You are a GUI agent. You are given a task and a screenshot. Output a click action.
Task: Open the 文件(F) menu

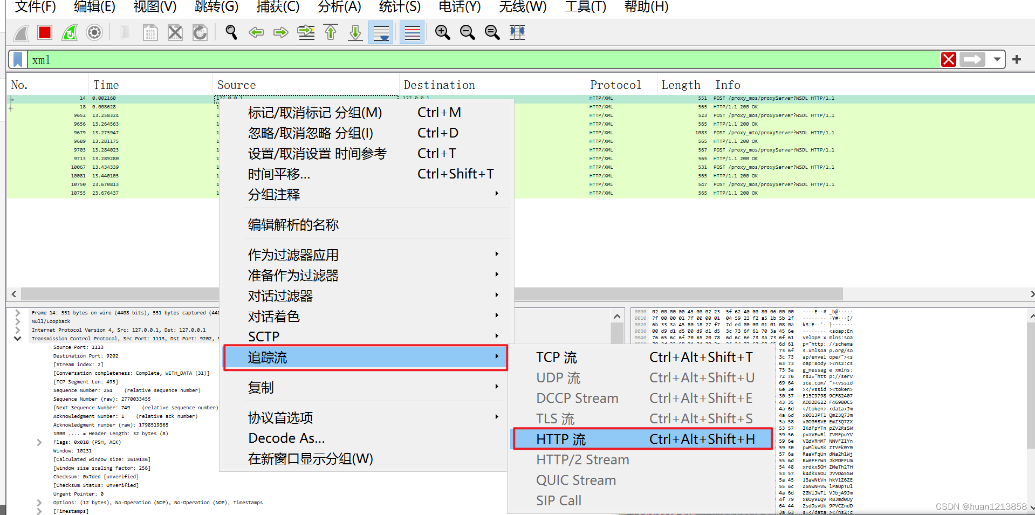coord(36,6)
